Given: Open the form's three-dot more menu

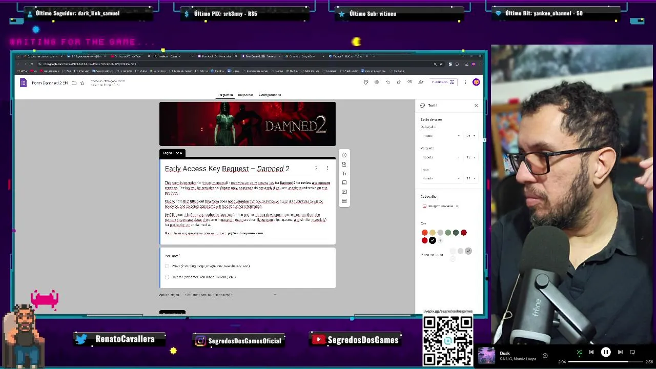Looking at the screenshot, I should pyautogui.click(x=465, y=82).
